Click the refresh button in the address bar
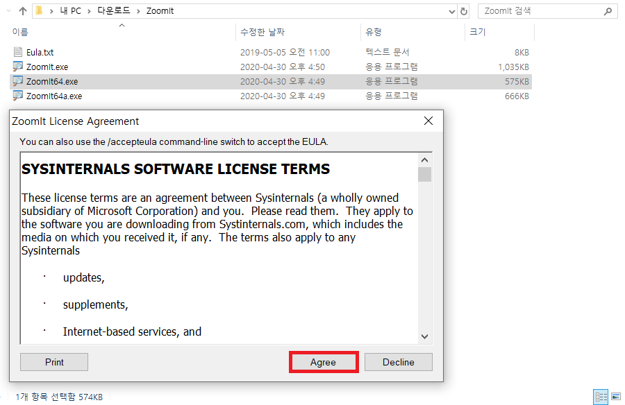 (464, 11)
